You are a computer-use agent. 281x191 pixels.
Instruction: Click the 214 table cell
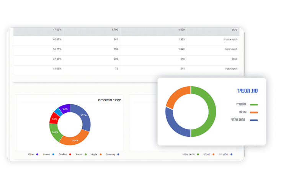[183, 69]
